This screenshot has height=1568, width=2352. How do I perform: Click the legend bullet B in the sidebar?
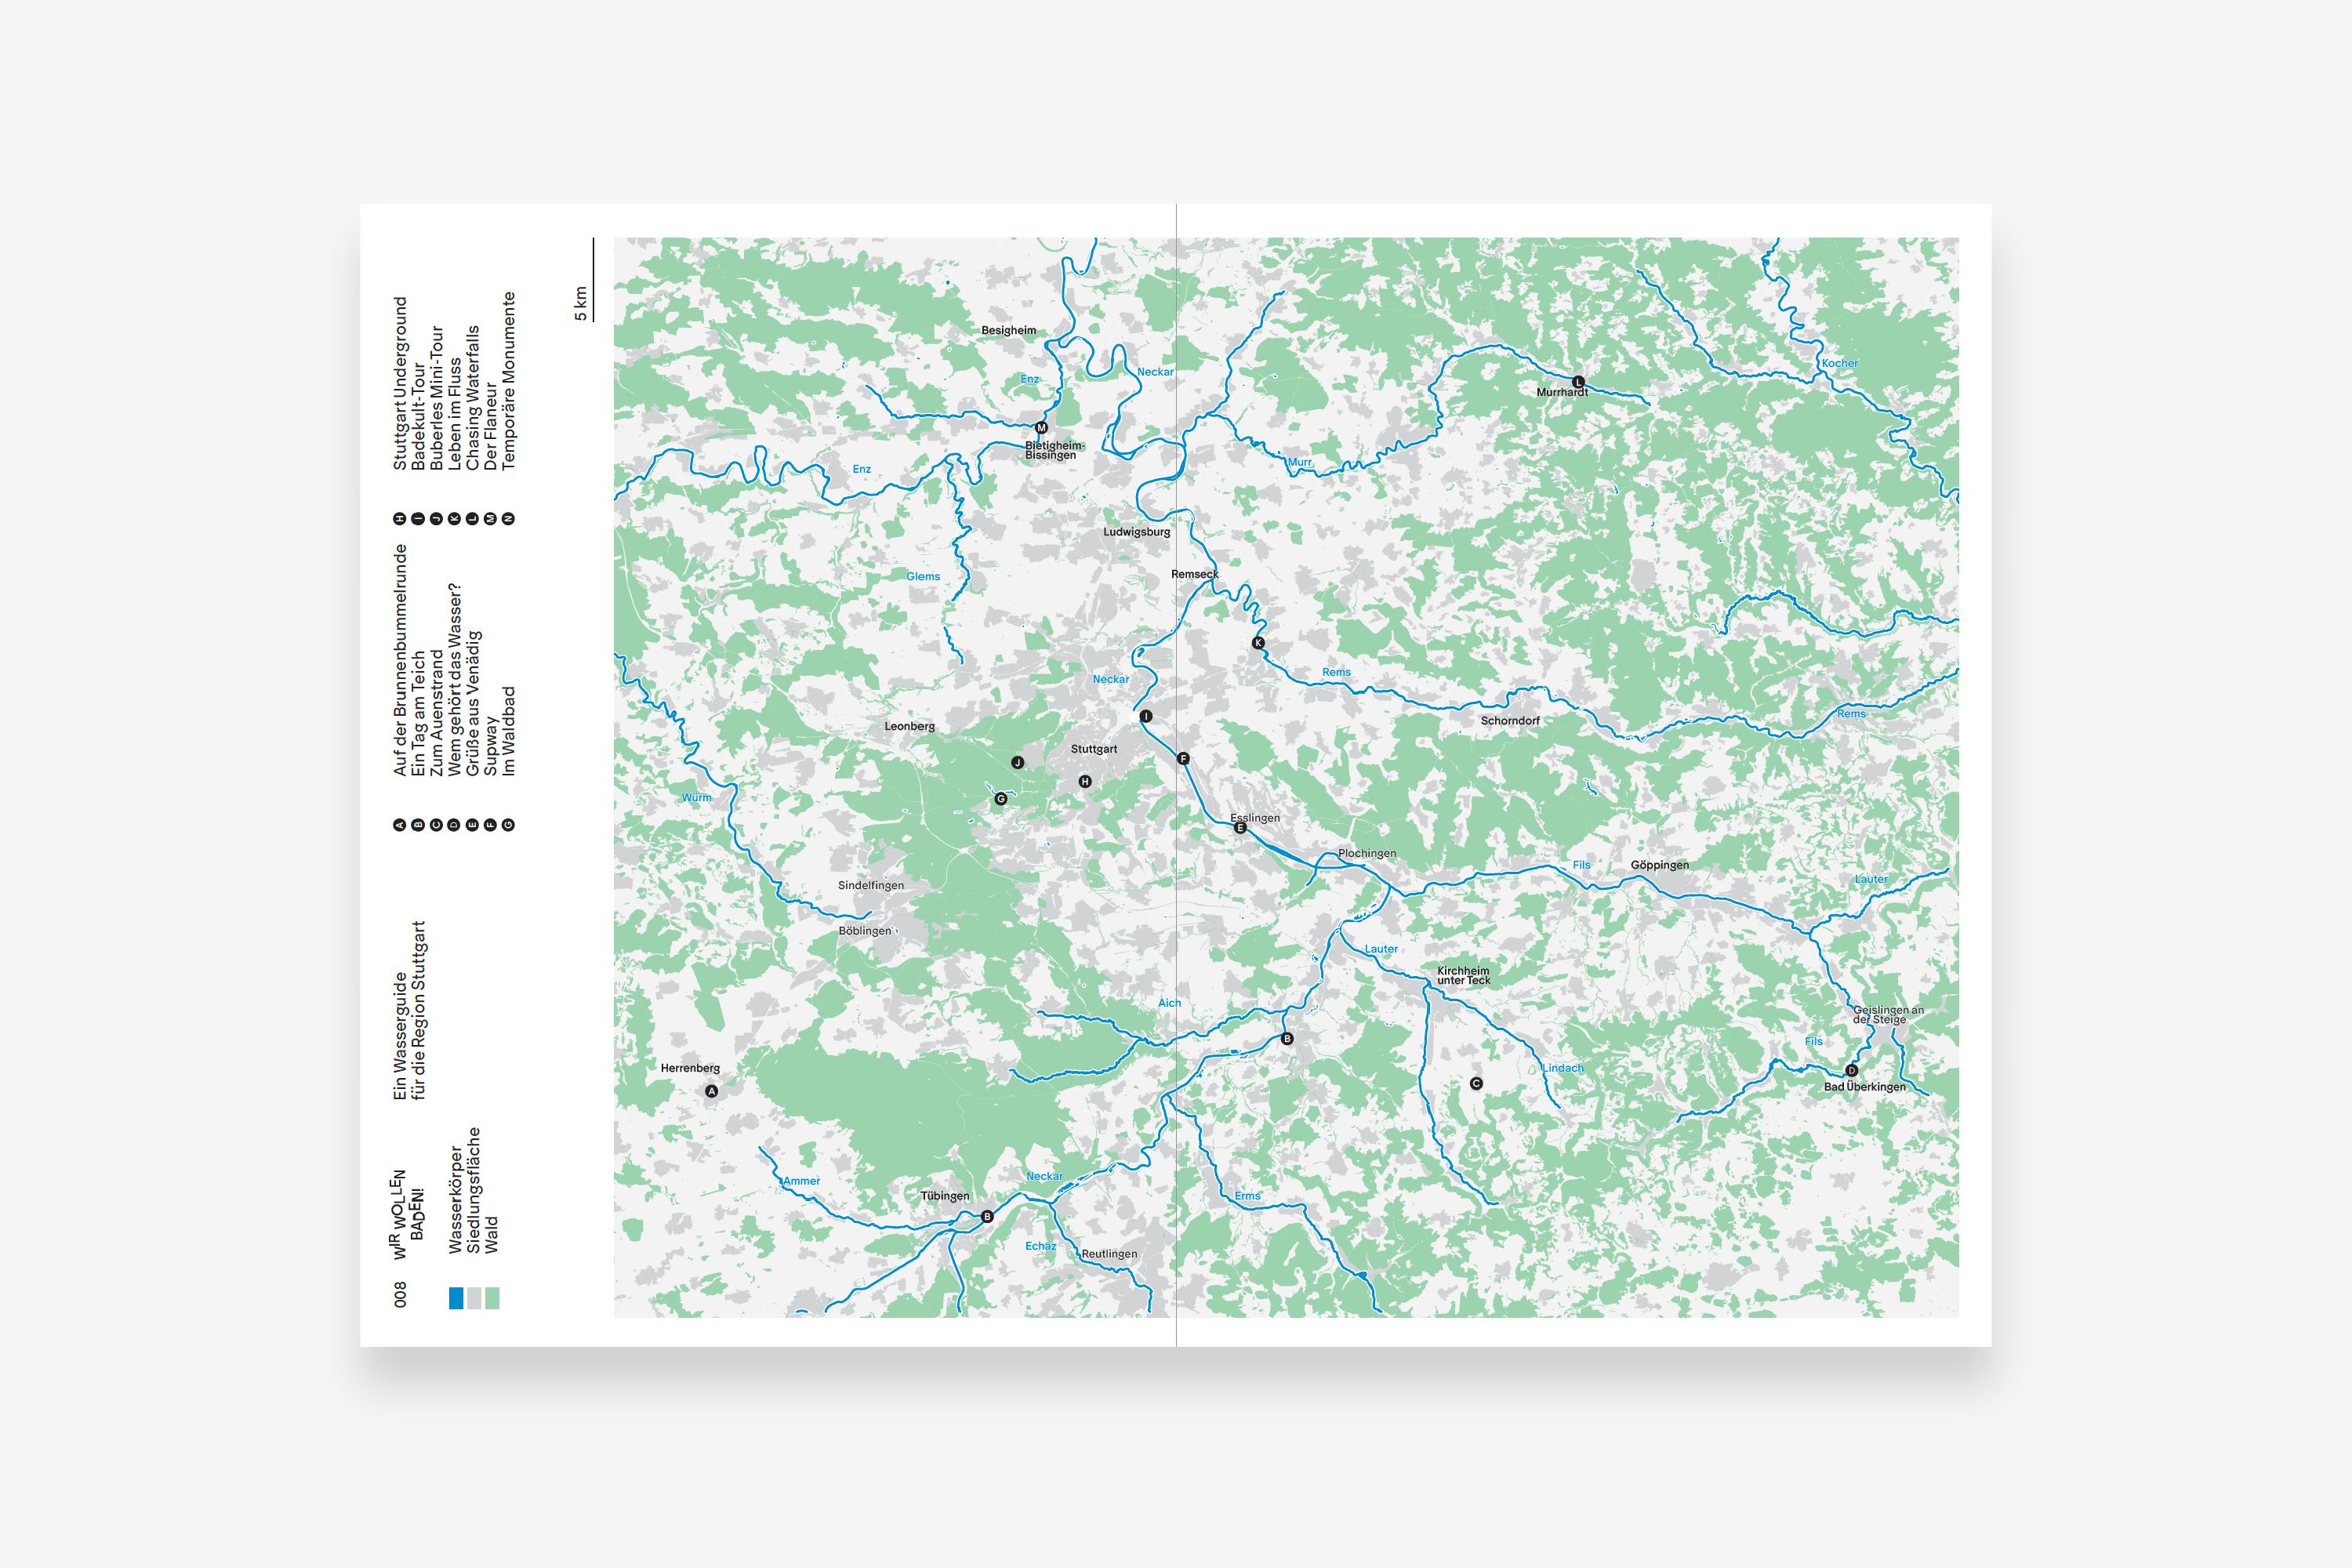click(418, 825)
